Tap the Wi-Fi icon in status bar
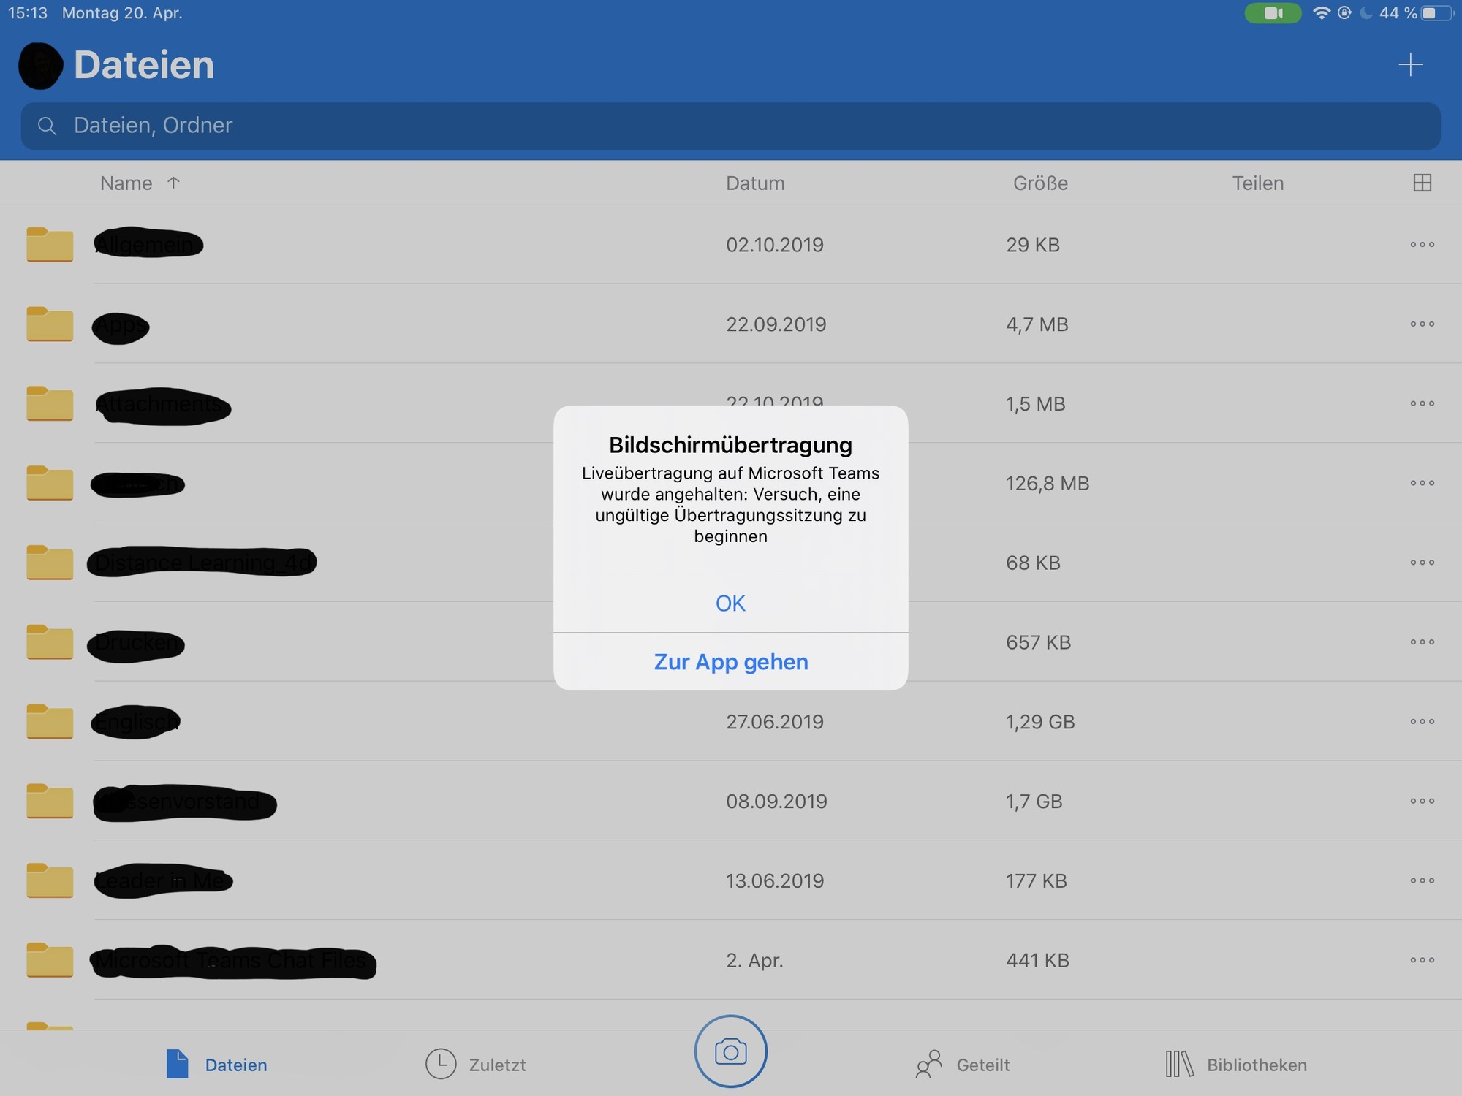This screenshot has height=1096, width=1462. coord(1321,13)
